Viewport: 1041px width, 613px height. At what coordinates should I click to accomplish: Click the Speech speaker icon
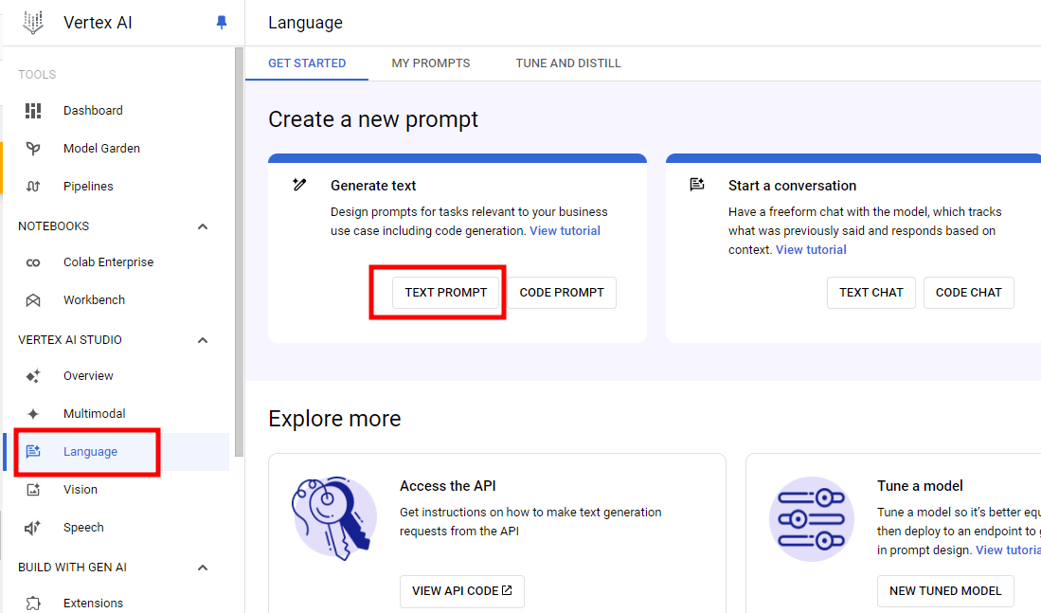pyautogui.click(x=33, y=528)
